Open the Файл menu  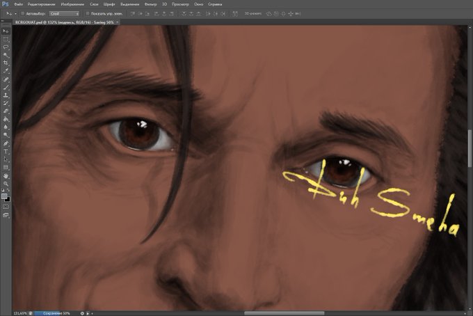pos(18,4)
